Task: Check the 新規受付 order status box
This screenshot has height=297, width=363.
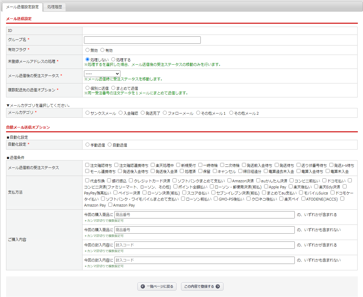Action: point(178,165)
